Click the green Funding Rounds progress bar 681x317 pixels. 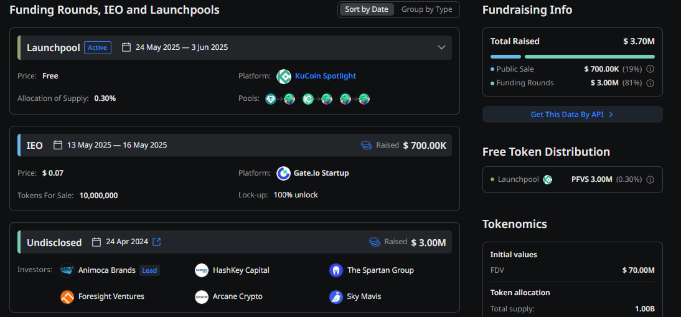pos(589,56)
